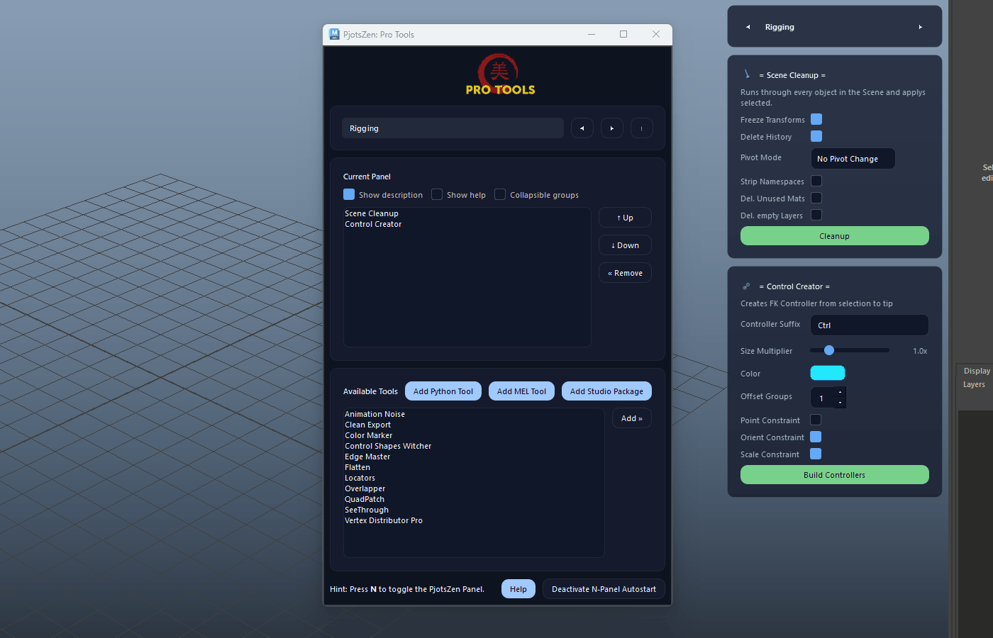Minimize the Pro Tools window
993x638 pixels.
coord(592,34)
